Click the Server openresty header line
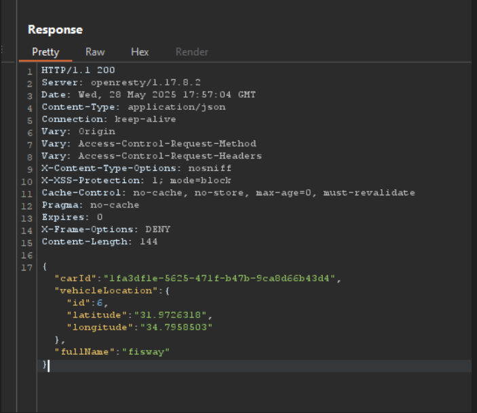 (x=121, y=83)
